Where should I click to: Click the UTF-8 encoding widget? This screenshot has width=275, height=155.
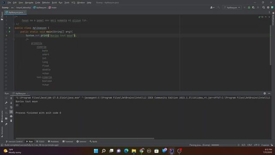point(257,145)
